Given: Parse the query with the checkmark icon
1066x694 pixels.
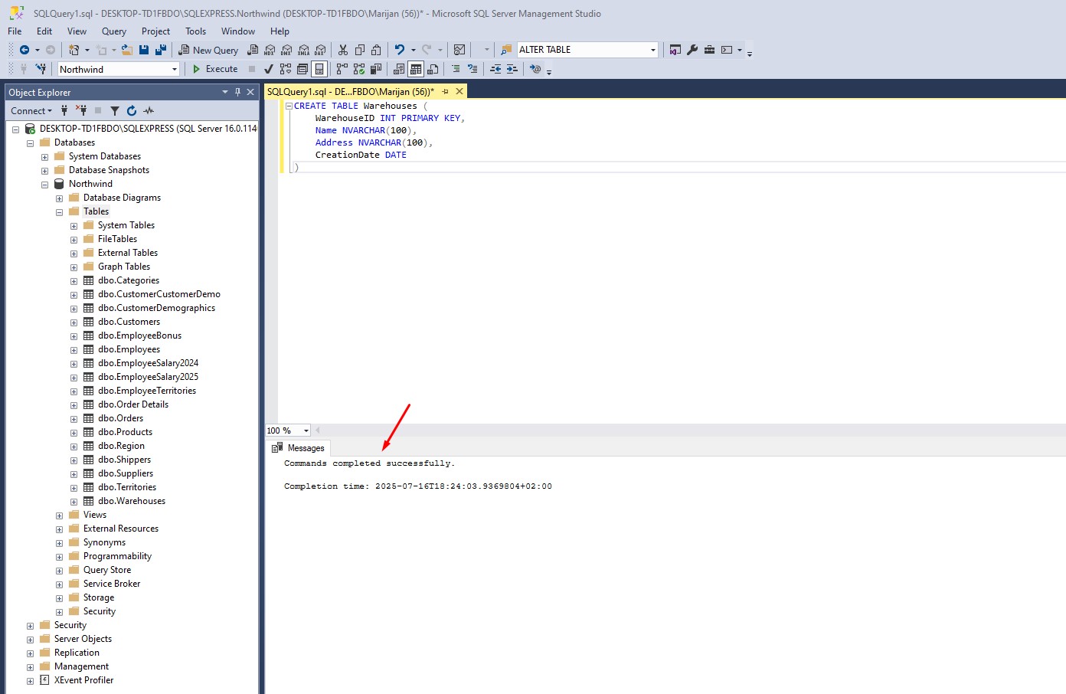Looking at the screenshot, I should click(269, 69).
